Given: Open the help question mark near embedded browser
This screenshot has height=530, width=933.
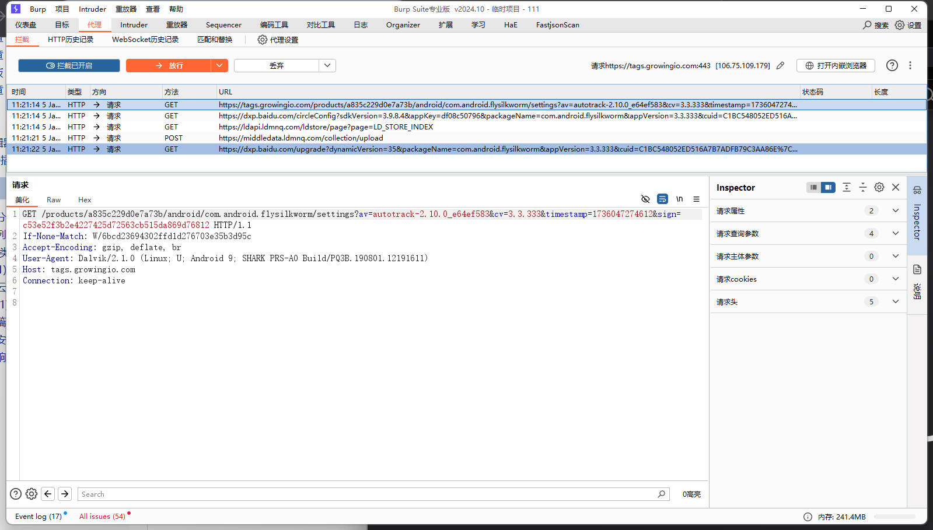Looking at the screenshot, I should (x=892, y=65).
